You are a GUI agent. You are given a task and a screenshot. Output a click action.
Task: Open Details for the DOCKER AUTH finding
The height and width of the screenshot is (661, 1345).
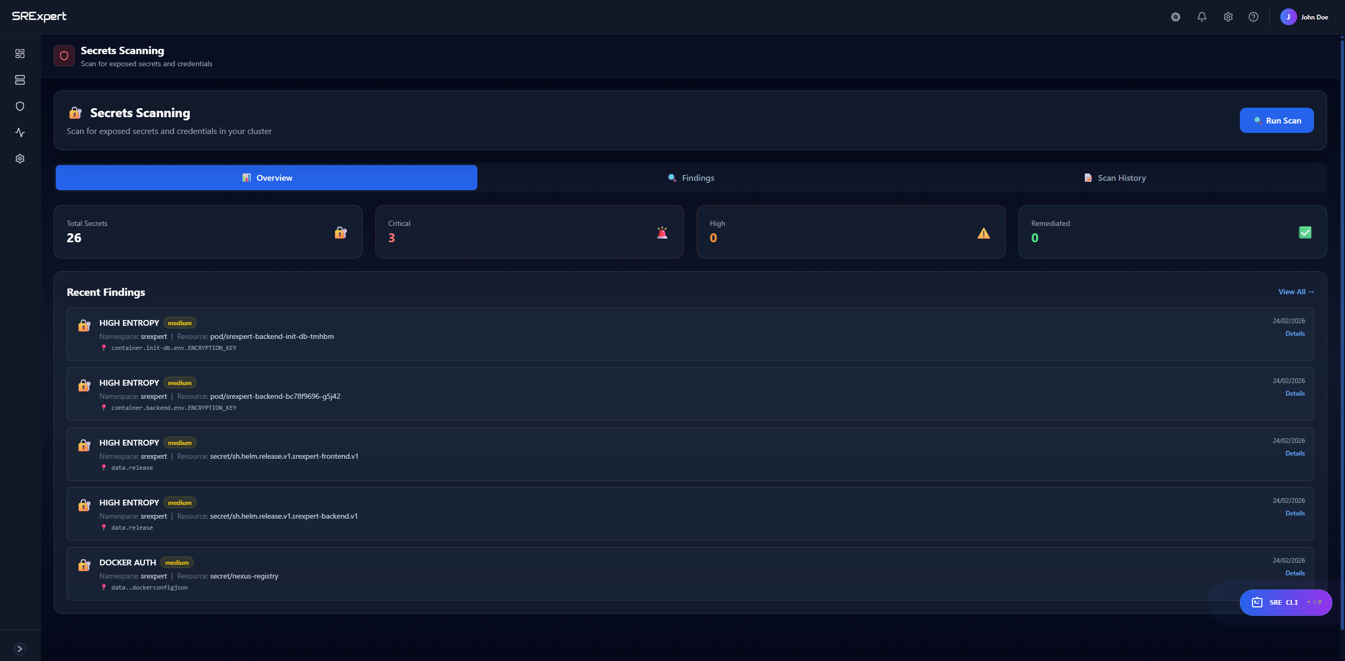click(x=1295, y=573)
